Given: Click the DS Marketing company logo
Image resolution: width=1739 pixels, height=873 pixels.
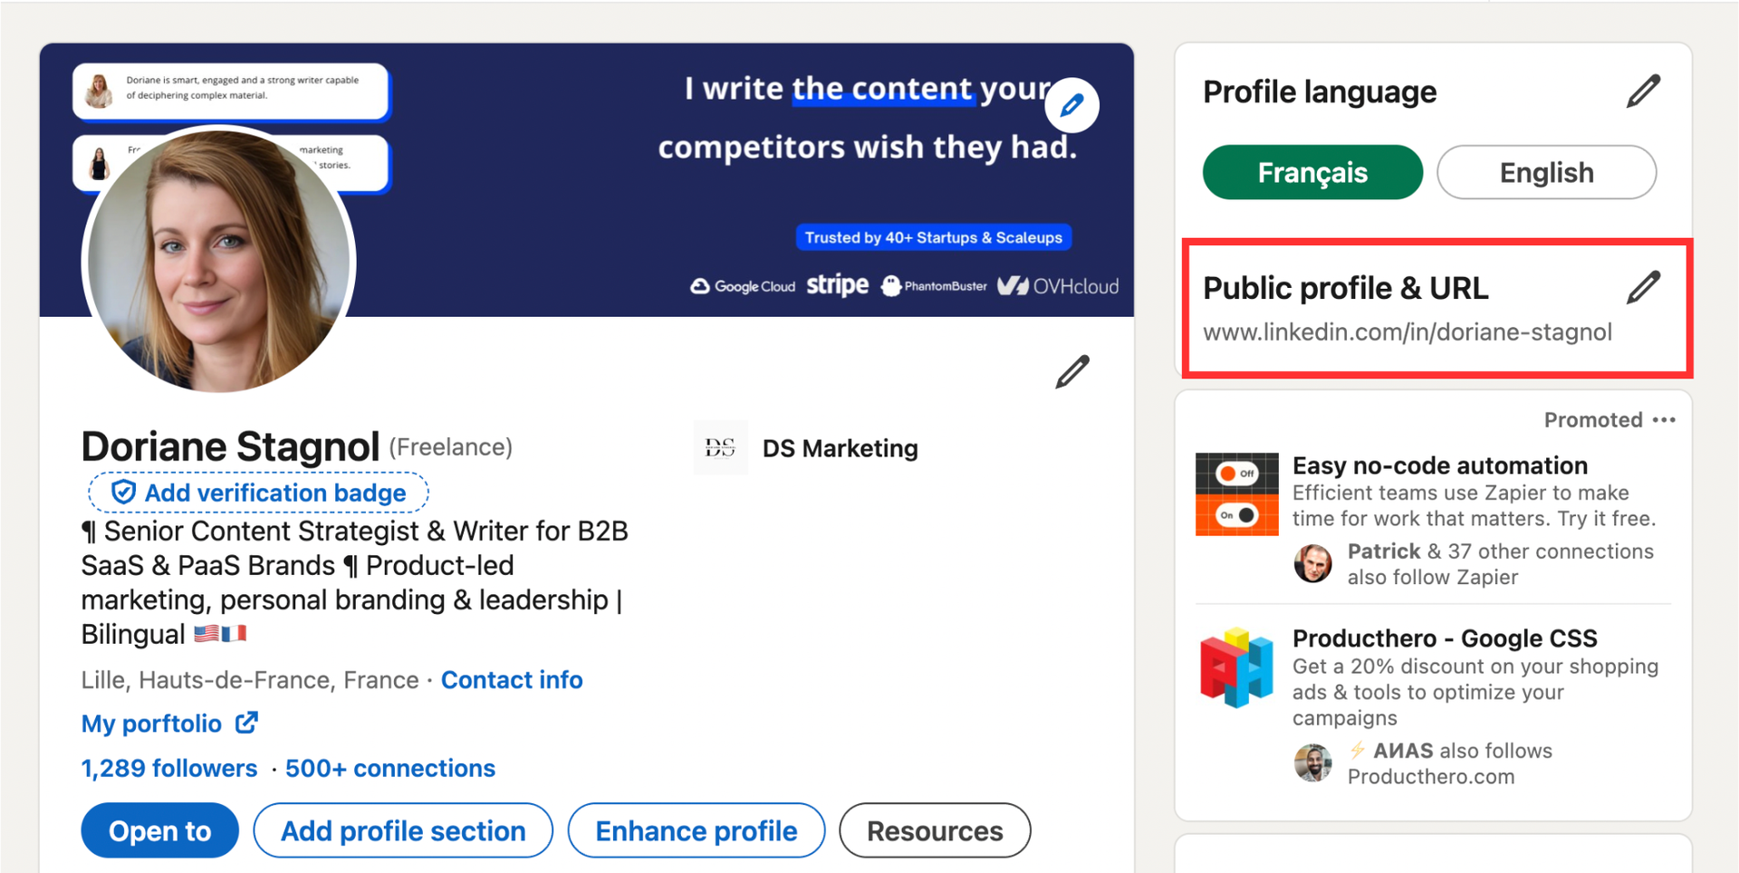Looking at the screenshot, I should point(720,447).
